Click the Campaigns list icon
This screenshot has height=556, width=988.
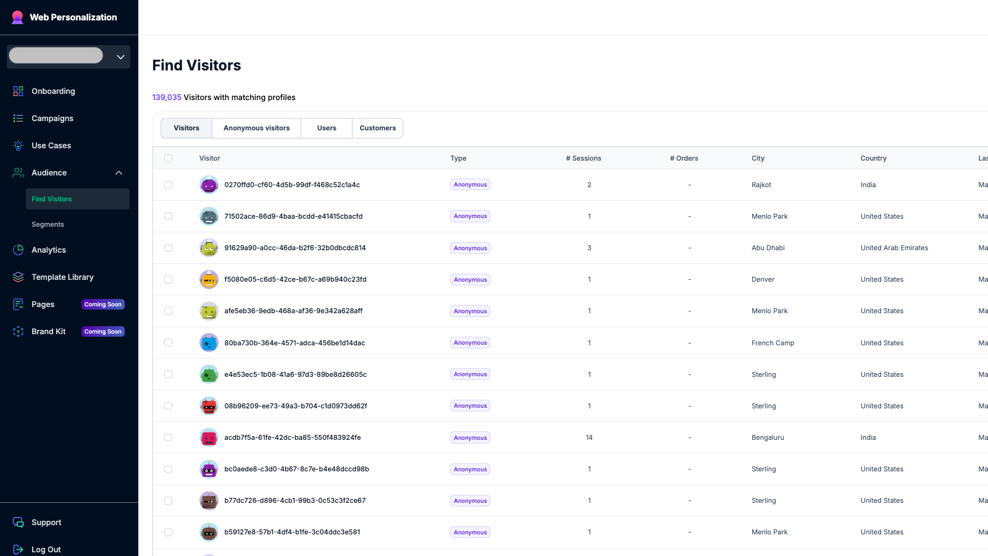(x=19, y=119)
